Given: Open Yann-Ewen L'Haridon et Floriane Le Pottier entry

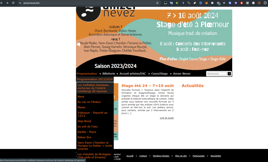Looking at the screenshot, I should point(95,145).
